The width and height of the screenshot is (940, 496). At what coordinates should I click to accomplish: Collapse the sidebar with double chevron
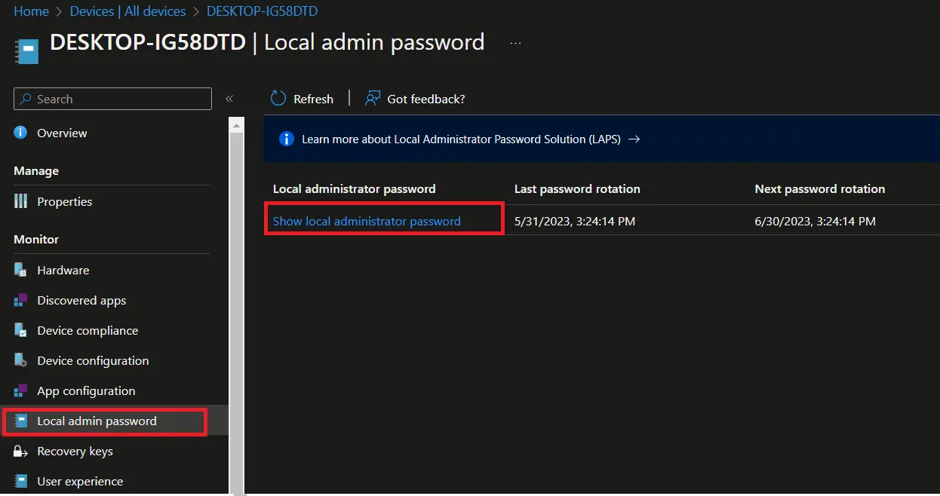click(229, 99)
